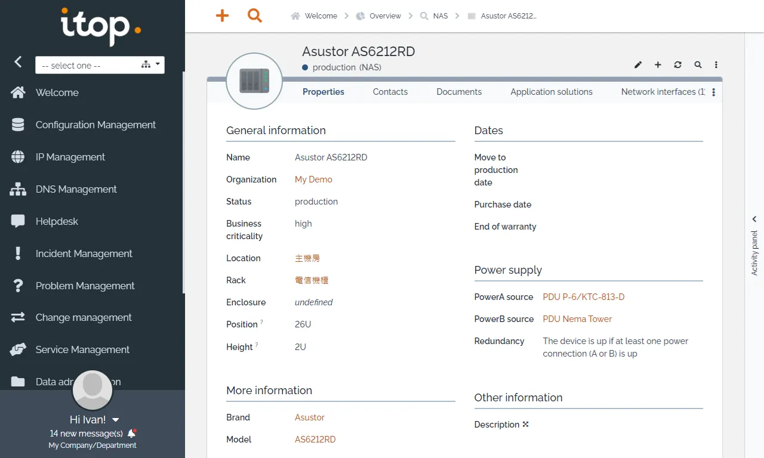Expand the Description field fullscreen icon

(526, 425)
